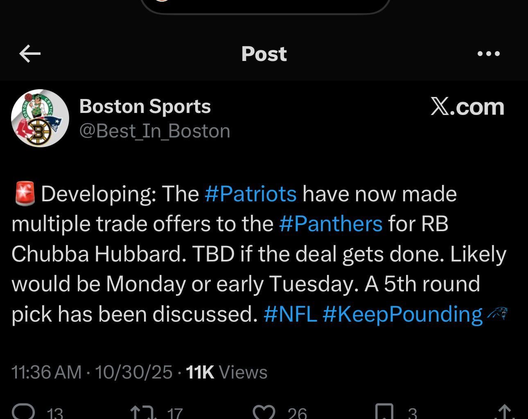Select the Post header title
The width and height of the screenshot is (528, 419).
click(264, 54)
